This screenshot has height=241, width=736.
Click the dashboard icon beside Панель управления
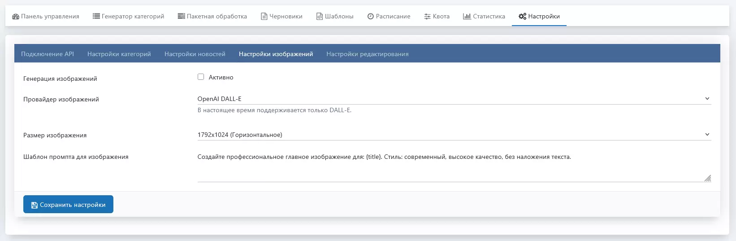(x=16, y=17)
